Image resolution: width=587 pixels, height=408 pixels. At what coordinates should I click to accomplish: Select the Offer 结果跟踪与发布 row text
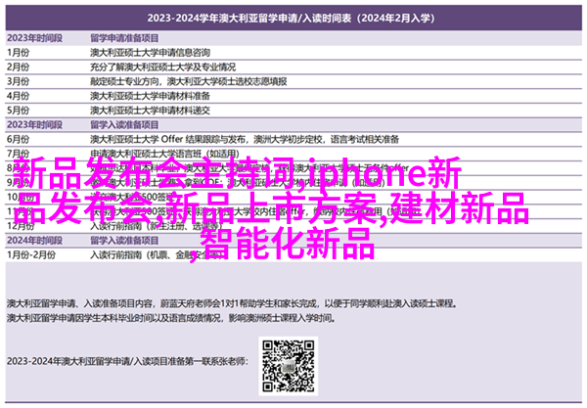click(245, 139)
